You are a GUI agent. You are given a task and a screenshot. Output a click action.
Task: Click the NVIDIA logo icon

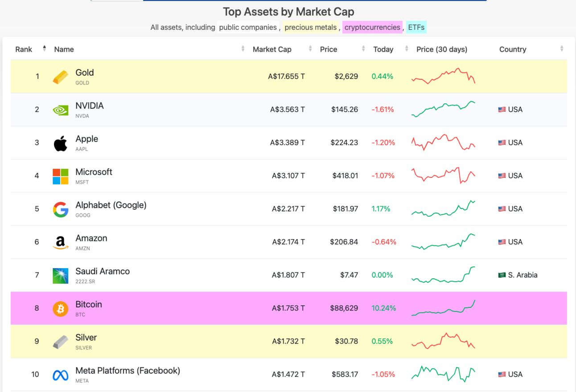coord(60,109)
